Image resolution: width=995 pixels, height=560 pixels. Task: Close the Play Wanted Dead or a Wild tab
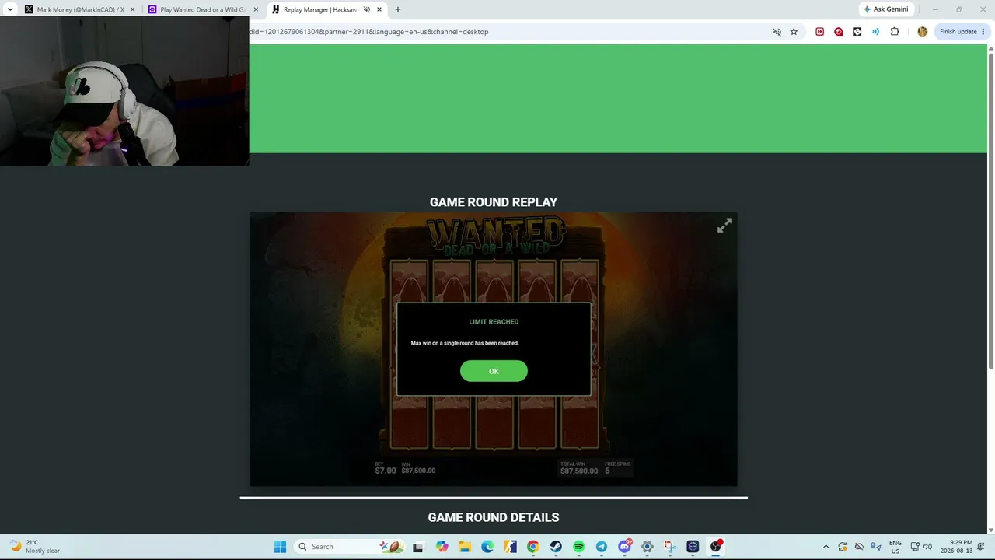(256, 9)
